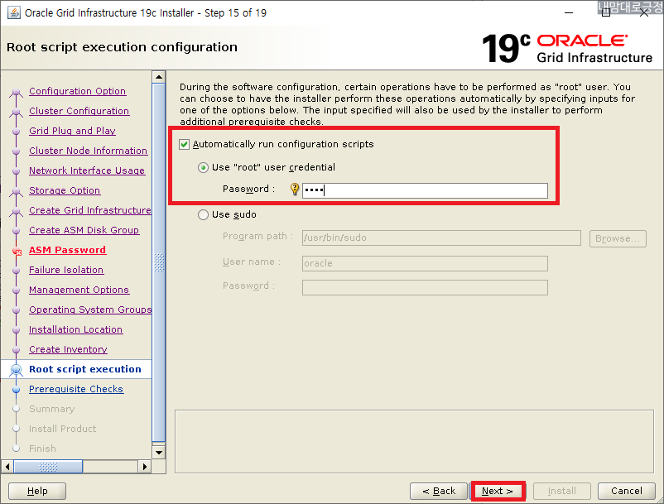Viewport: 664px width, 504px height.
Task: Proceed with the Next > button
Action: [497, 491]
